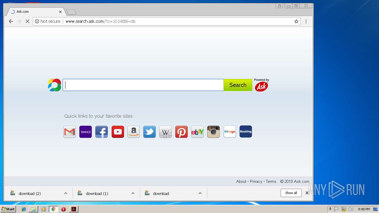Go back to the previous page
Image resolution: width=379 pixels, height=213 pixels.
[11, 21]
